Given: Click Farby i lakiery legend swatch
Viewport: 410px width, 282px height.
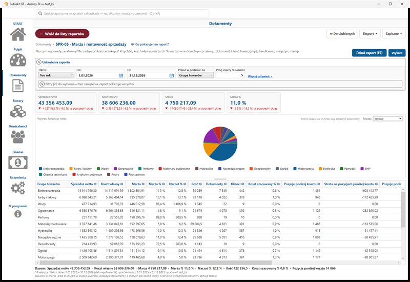Looking at the screenshot, I should click(71, 169).
